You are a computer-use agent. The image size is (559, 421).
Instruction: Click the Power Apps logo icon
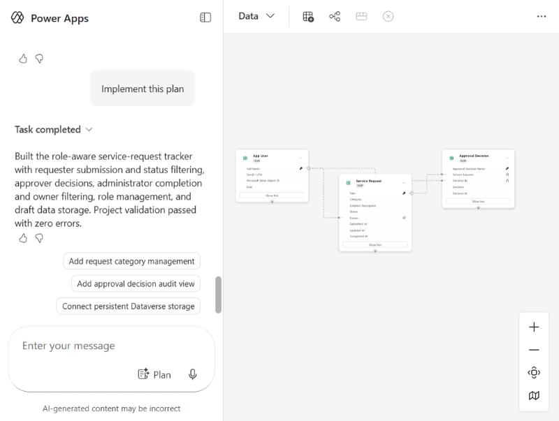point(17,17)
